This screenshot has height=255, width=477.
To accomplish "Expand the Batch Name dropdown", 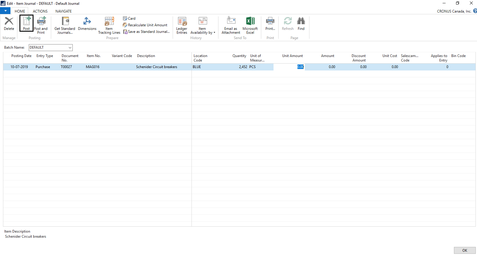I will click(x=70, y=48).
